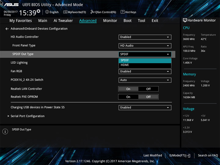The width and height of the screenshot is (220, 165).
Task: Select the HD Audio Controller row label
Action: click(24, 37)
